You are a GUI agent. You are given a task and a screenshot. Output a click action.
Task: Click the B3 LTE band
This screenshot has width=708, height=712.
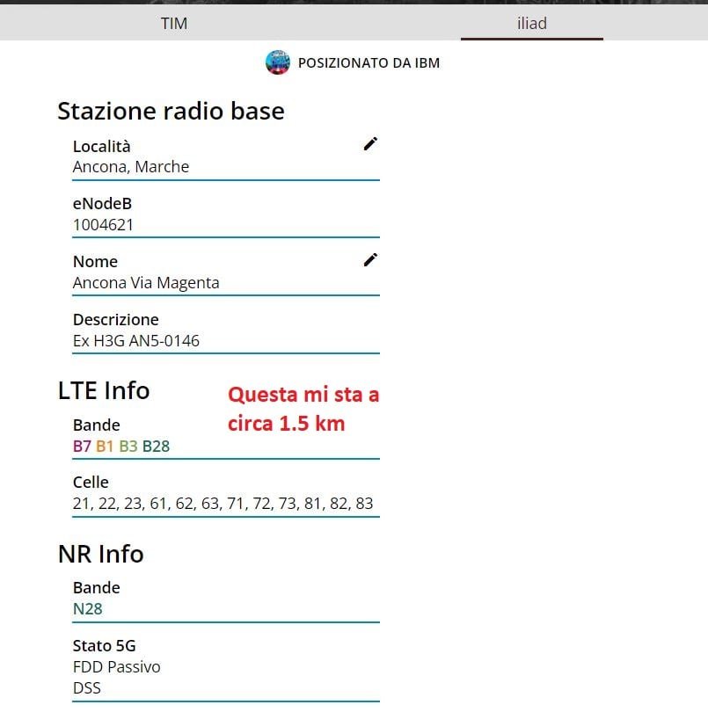[x=128, y=447]
